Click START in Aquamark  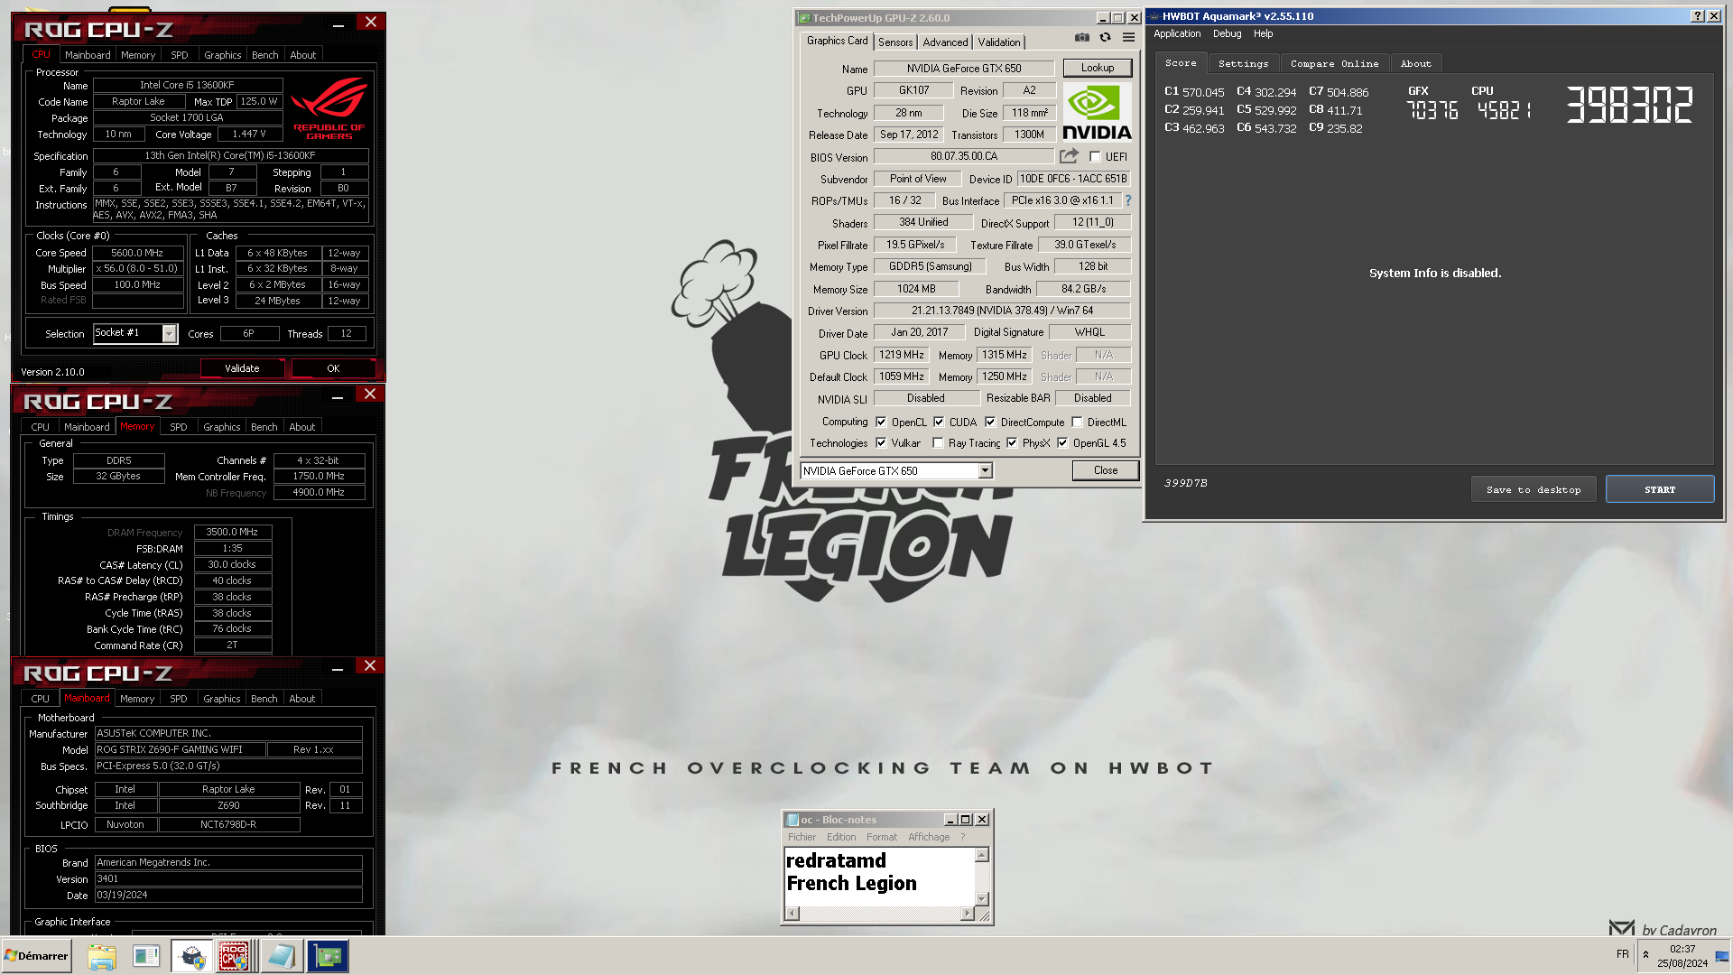coord(1659,489)
